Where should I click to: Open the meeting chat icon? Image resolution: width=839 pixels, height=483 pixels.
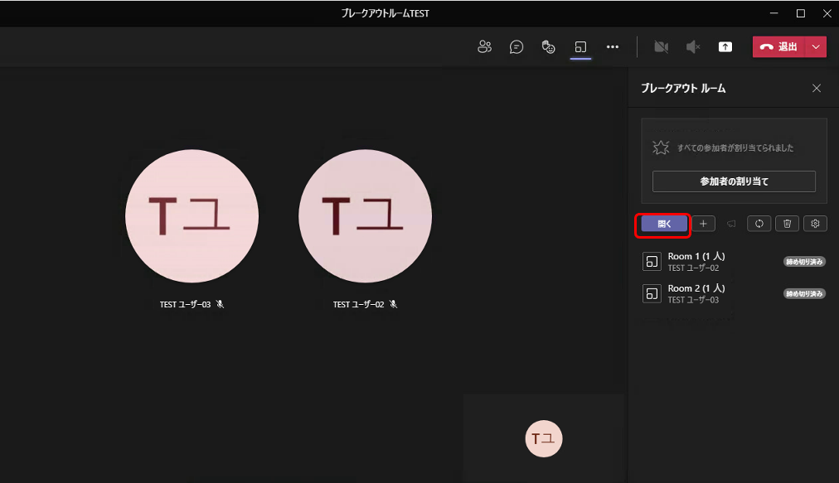(x=516, y=47)
